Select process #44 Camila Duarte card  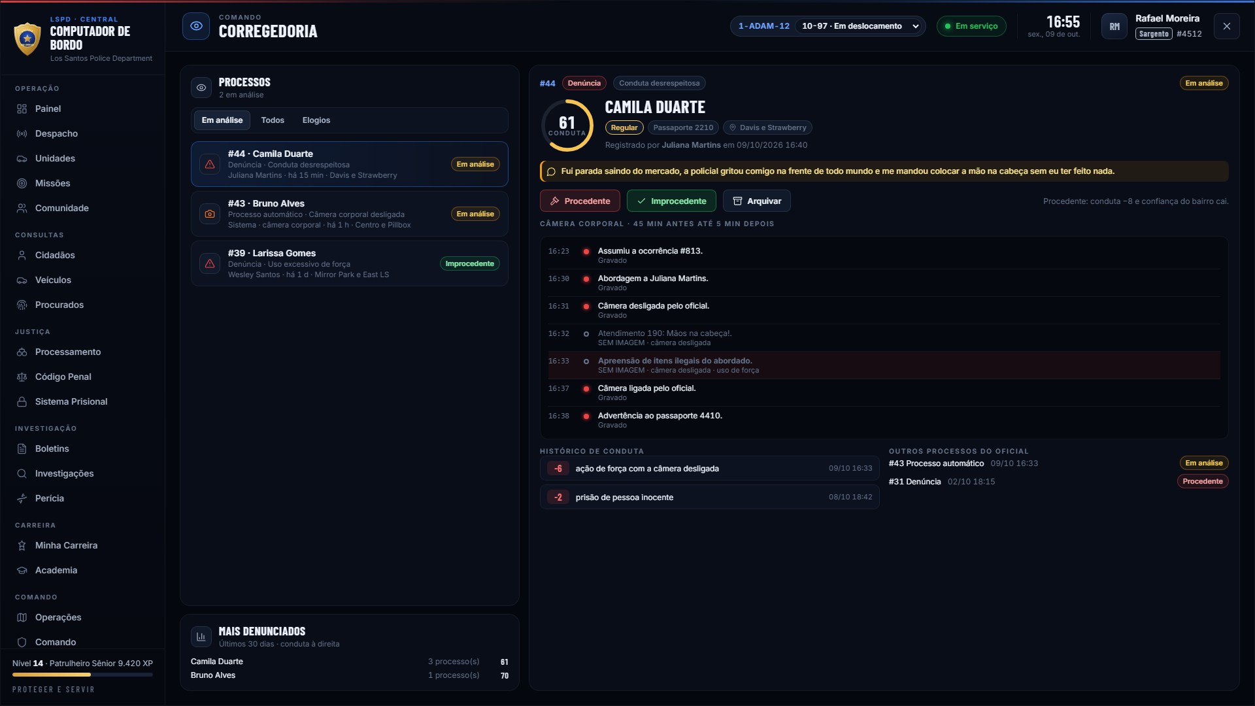click(x=350, y=164)
